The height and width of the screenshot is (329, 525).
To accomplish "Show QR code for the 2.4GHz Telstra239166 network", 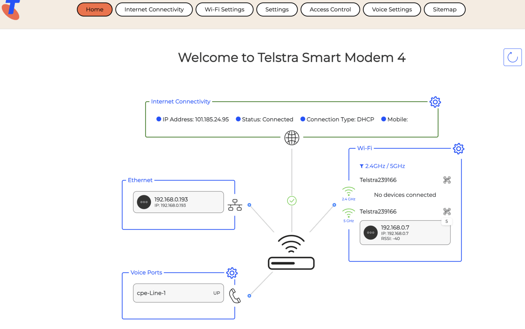I will tap(447, 180).
